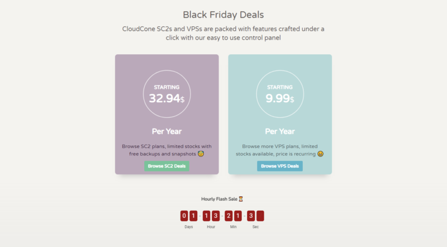Click the Days digits in the countdown
The image size is (447, 247).
point(188,216)
